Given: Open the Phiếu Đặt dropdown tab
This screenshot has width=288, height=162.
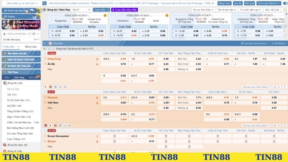Looking at the screenshot, I should (12, 47).
